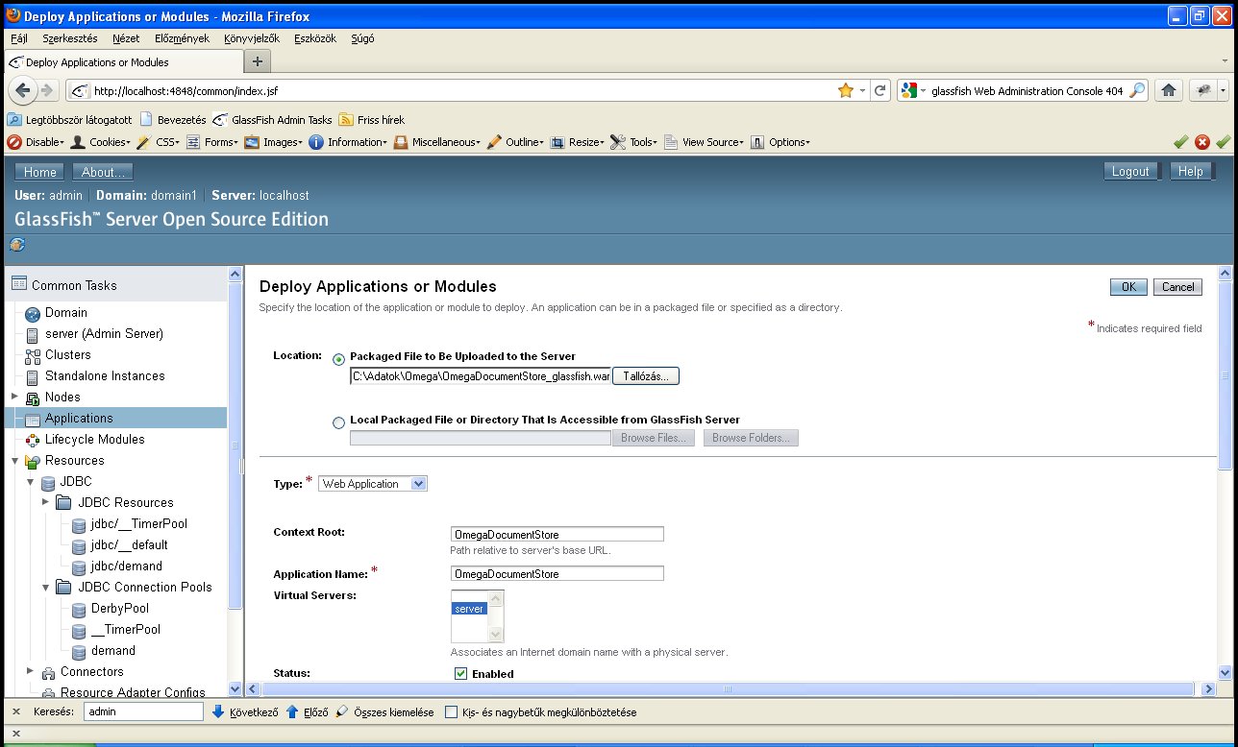Click the Home button in GlassFish header
Screen dimensions: 1238x747
coord(39,172)
